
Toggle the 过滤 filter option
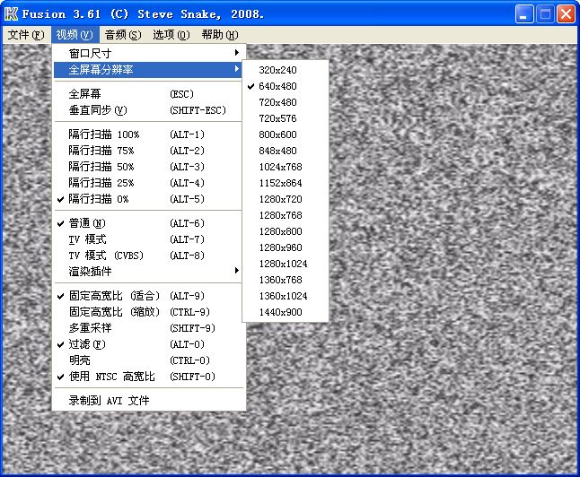coord(88,344)
